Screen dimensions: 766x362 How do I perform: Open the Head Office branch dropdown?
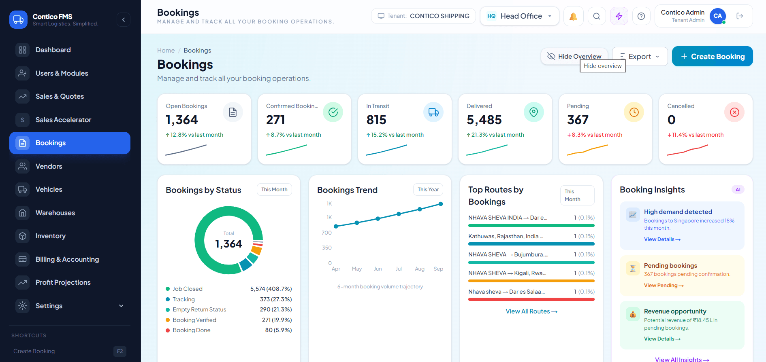coord(520,16)
